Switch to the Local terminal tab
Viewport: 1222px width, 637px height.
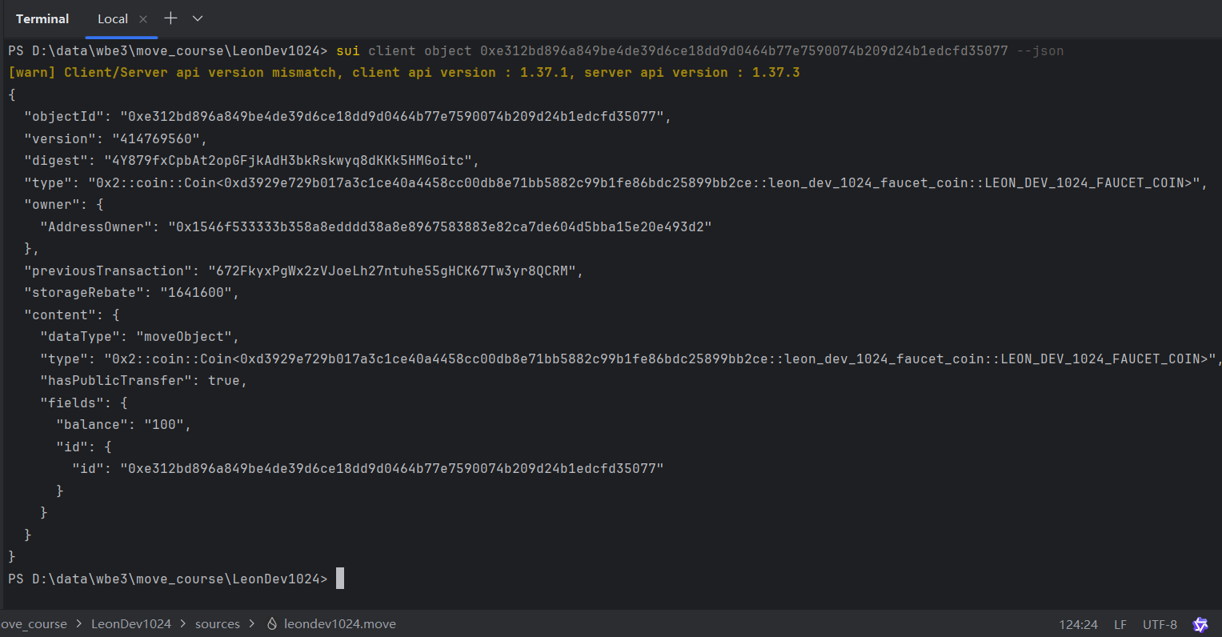(x=113, y=18)
